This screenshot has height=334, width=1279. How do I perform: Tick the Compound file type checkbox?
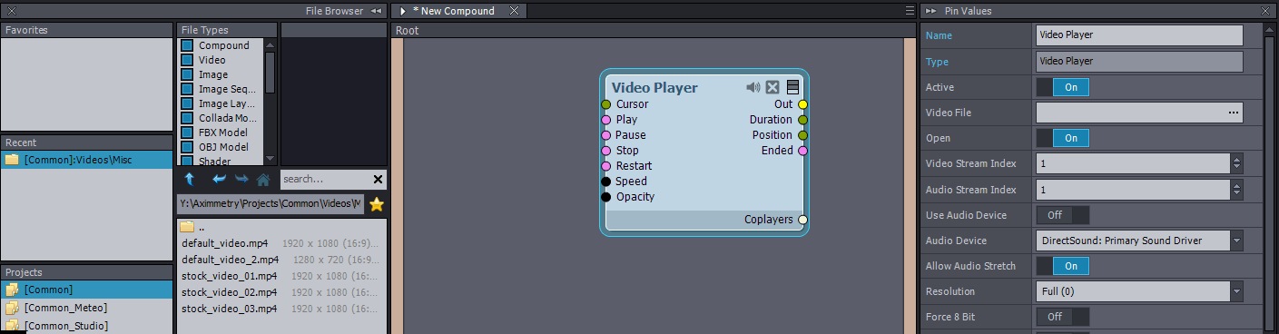pyautogui.click(x=187, y=45)
